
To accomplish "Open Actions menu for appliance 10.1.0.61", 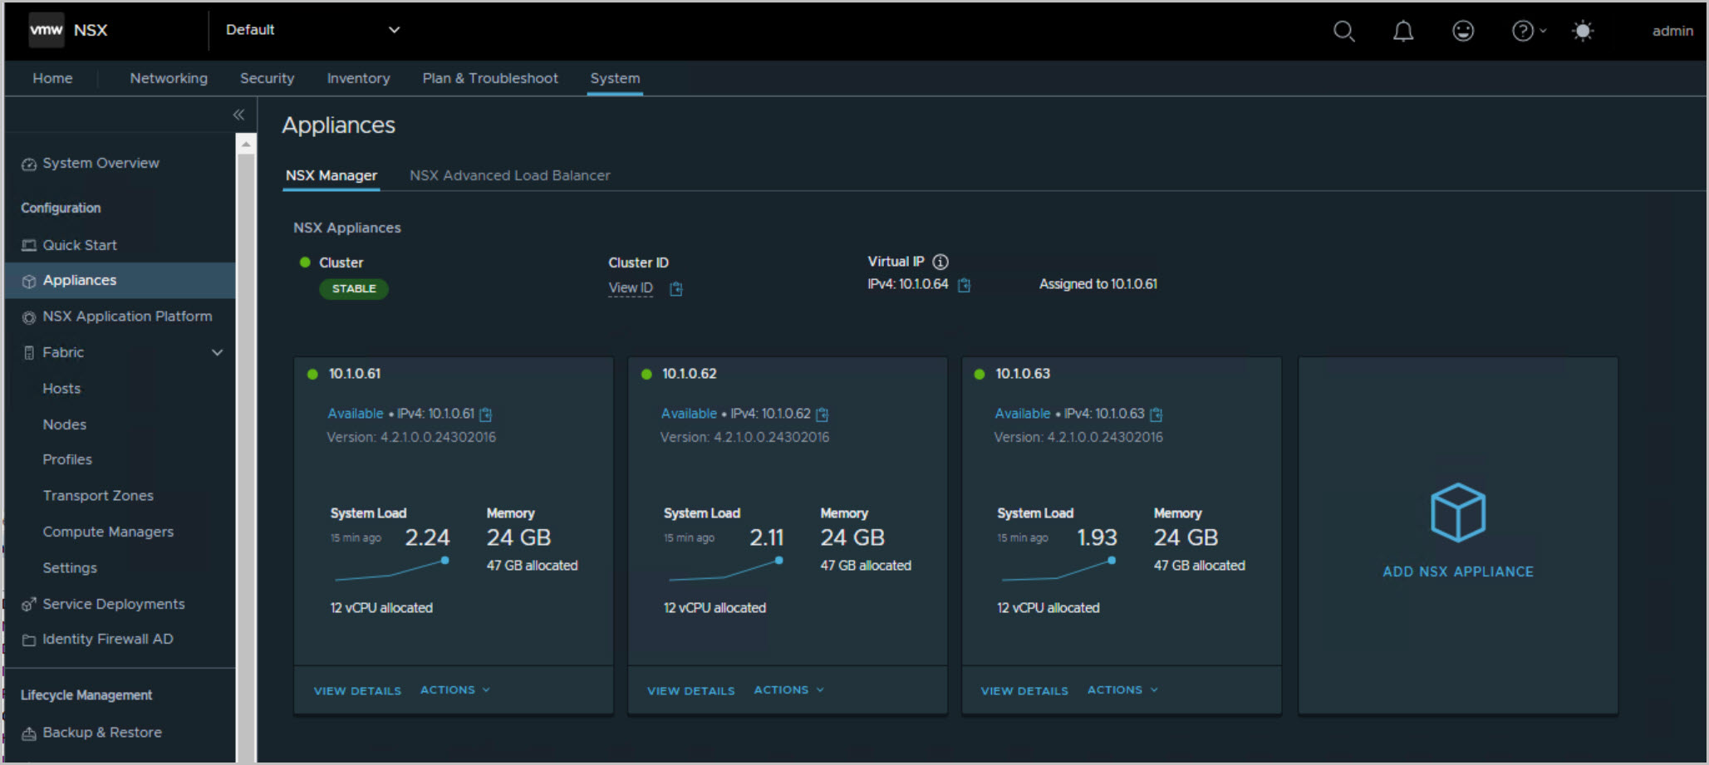I will pyautogui.click(x=454, y=690).
